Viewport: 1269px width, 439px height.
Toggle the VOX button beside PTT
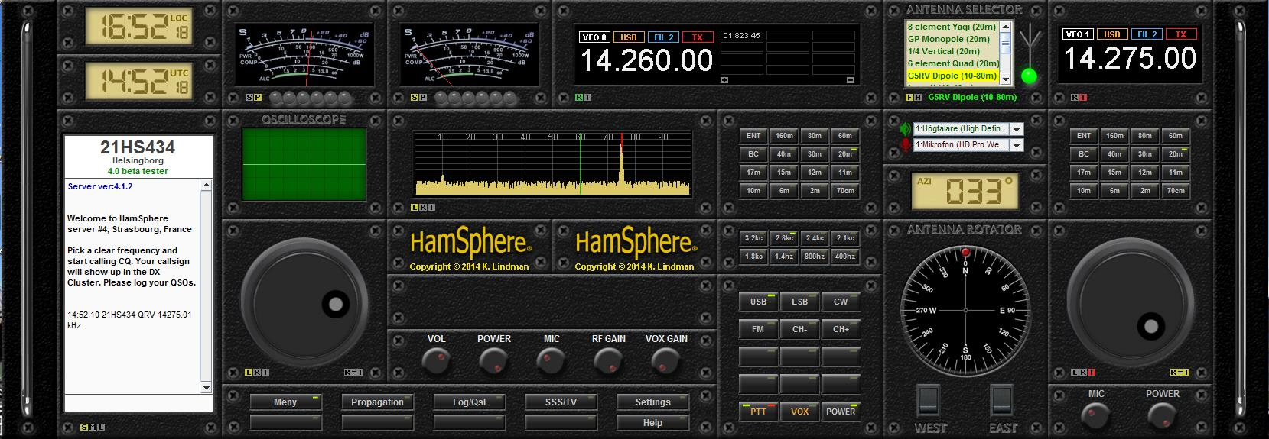[x=799, y=412]
